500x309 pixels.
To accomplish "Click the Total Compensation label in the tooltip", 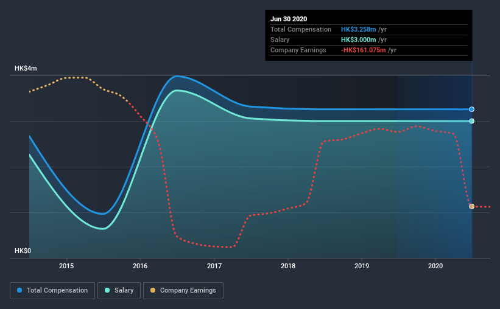I will [301, 29].
